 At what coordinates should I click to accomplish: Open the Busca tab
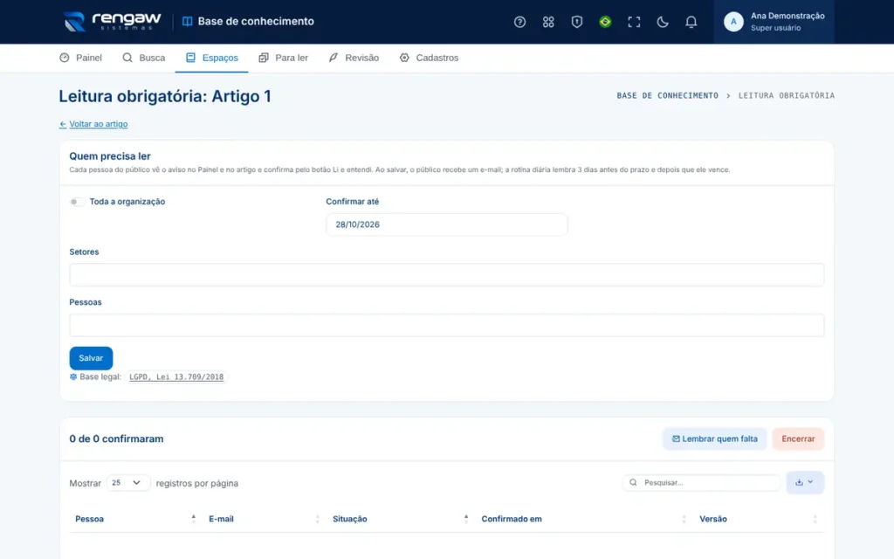[144, 58]
